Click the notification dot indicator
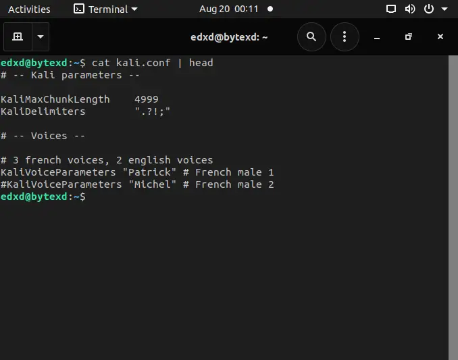458x360 pixels. [270, 9]
